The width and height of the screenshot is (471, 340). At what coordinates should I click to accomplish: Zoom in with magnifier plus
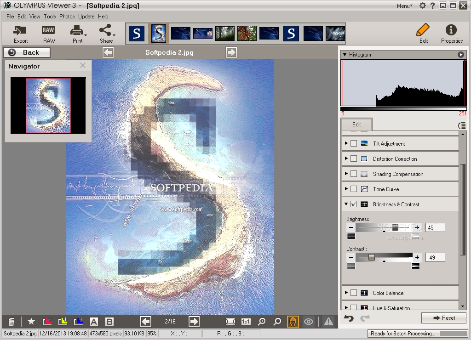pos(262,322)
